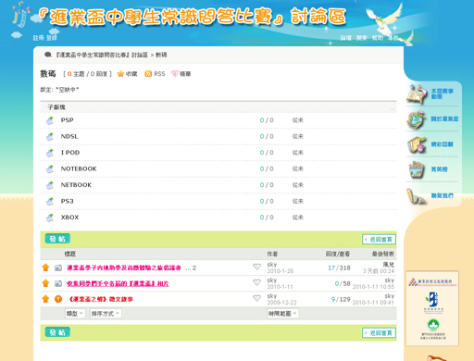Open the thread type dropdown
The width and height of the screenshot is (474, 361).
(75, 314)
